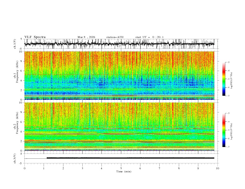
Task: Click the "9" tick on the time axis
Action: coord(198,168)
